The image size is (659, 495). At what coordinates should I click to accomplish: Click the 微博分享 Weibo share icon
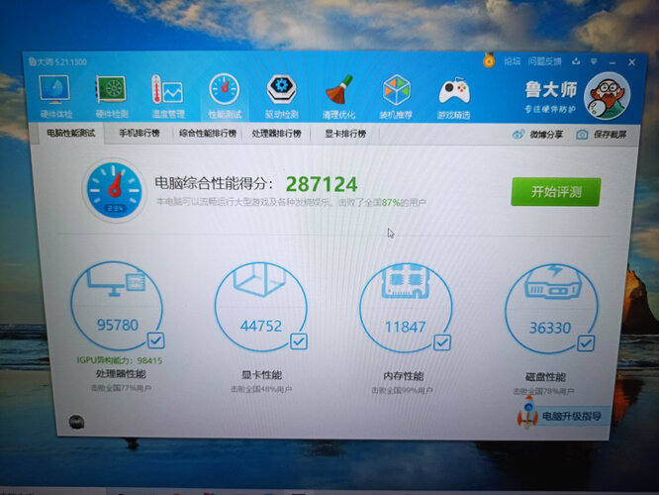pos(518,135)
